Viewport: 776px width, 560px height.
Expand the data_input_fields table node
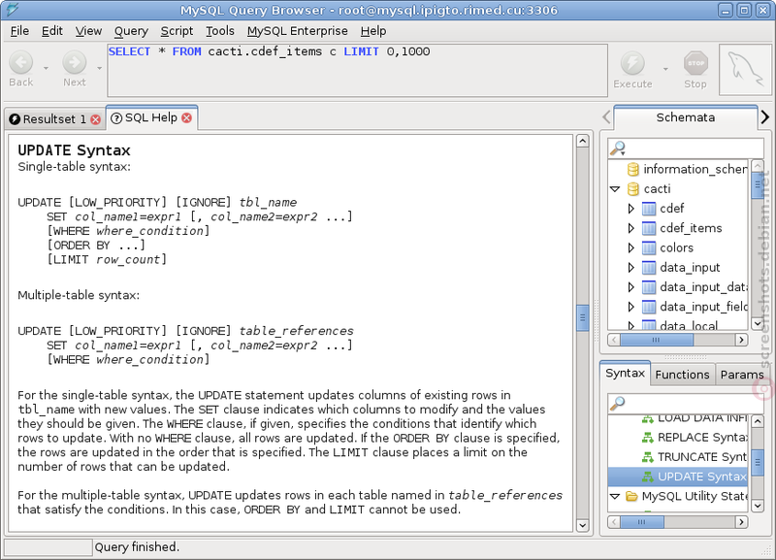(631, 307)
